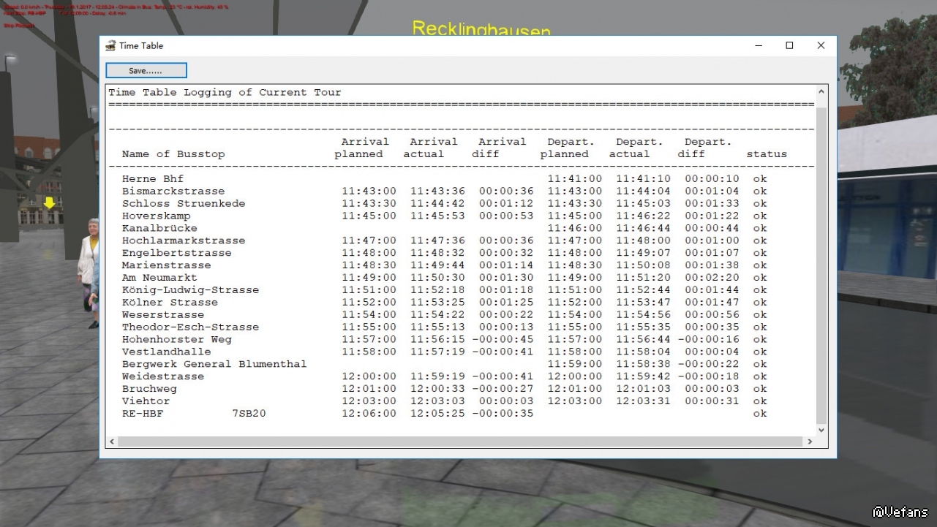Click the Time Table title bar text
This screenshot has width=937, height=527.
tap(141, 45)
